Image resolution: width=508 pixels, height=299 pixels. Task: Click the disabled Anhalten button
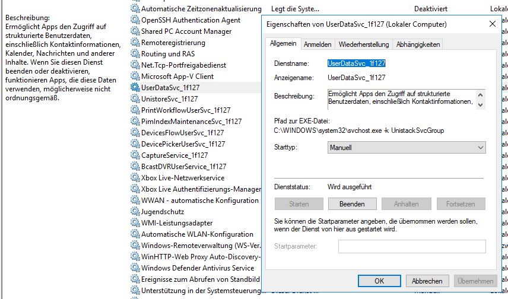407,204
